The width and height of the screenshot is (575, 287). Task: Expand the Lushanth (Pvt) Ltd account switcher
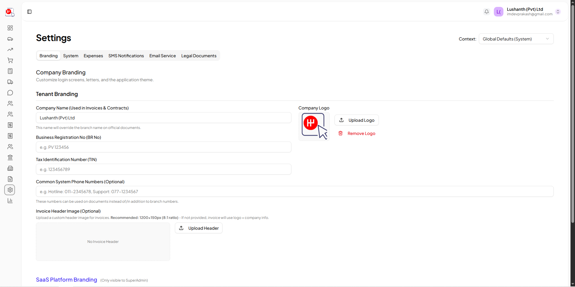(x=558, y=12)
